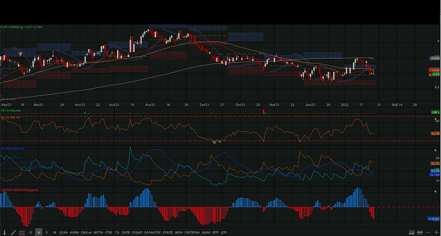Viewport: 441px width, 236px height.
Task: Load the ΕΥΑΠΣ symbol chart
Action: pos(168,233)
